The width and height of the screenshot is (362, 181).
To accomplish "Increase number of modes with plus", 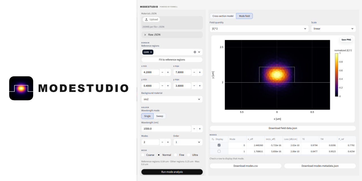I will [x=168, y=142].
